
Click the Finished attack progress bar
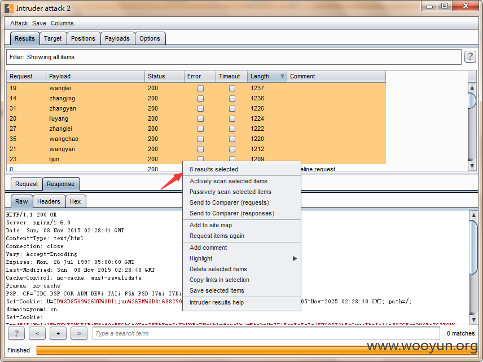[x=257, y=350]
